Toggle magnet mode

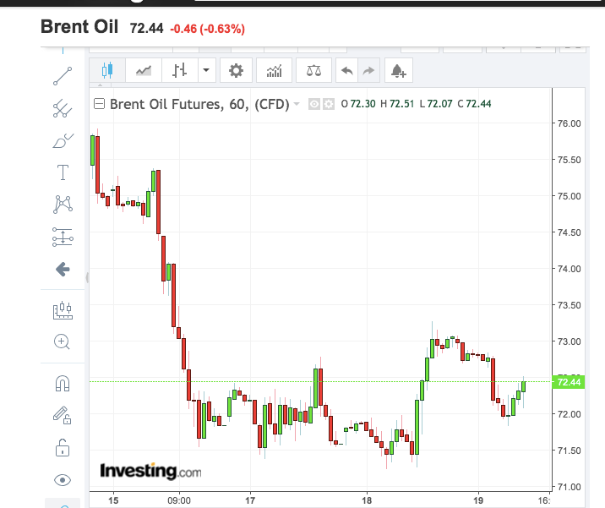click(63, 384)
